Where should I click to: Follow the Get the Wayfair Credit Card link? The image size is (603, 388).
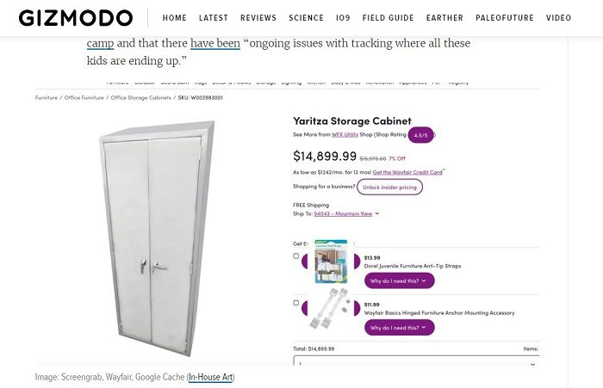[407, 172]
